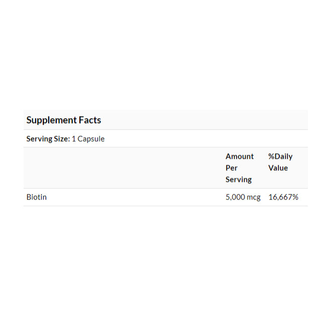This screenshot has width=310, height=310.
Task: Click the word Supplement in the heading
Action: (51, 121)
